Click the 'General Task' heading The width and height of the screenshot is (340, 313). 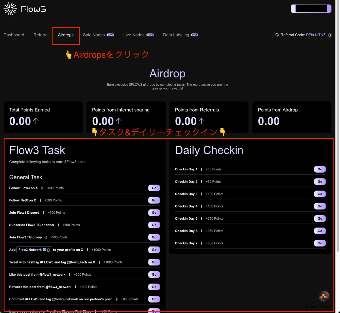[x=26, y=177]
